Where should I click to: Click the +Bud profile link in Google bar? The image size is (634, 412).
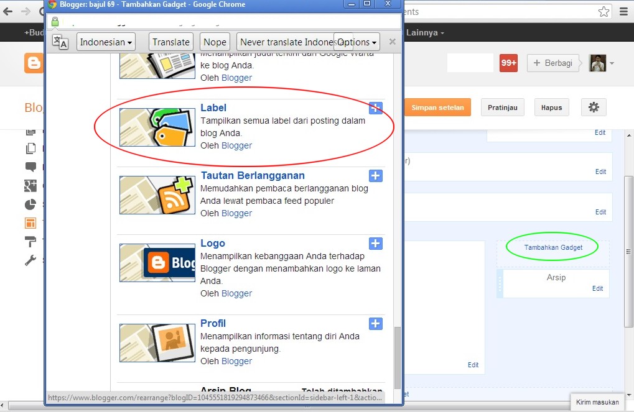[34, 33]
